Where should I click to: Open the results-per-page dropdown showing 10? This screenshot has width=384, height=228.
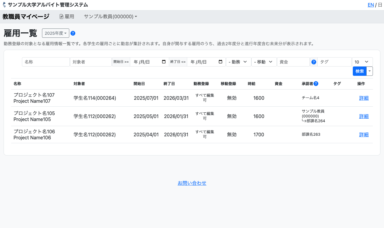click(x=362, y=62)
